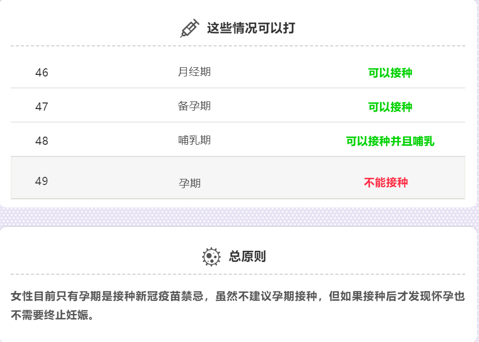479x342 pixels.
Task: Click the virus icon beside 总原则
Action: tap(211, 256)
